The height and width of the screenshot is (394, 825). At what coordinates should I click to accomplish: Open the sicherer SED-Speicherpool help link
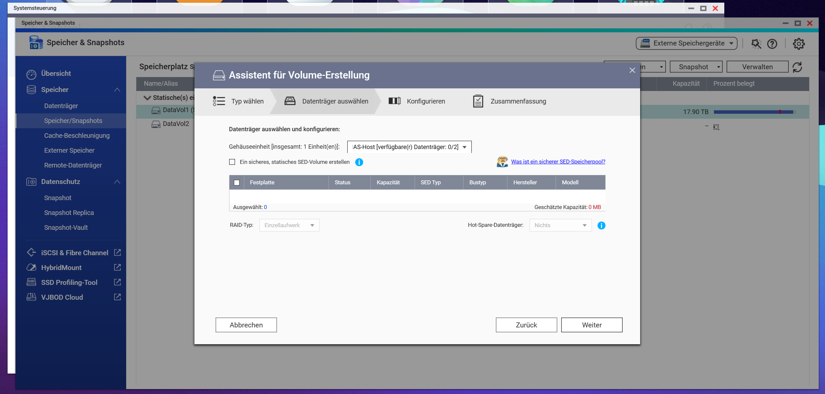click(558, 162)
